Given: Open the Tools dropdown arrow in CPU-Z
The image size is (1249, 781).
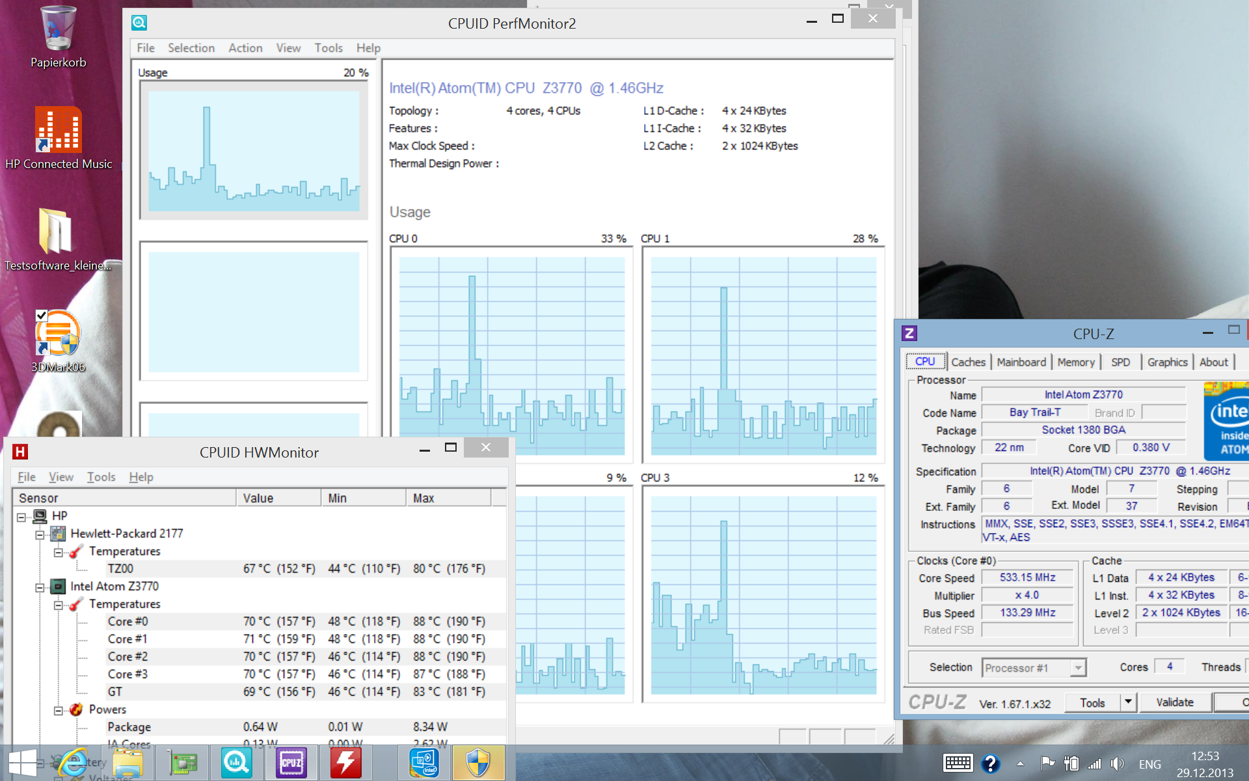Looking at the screenshot, I should click(1128, 702).
